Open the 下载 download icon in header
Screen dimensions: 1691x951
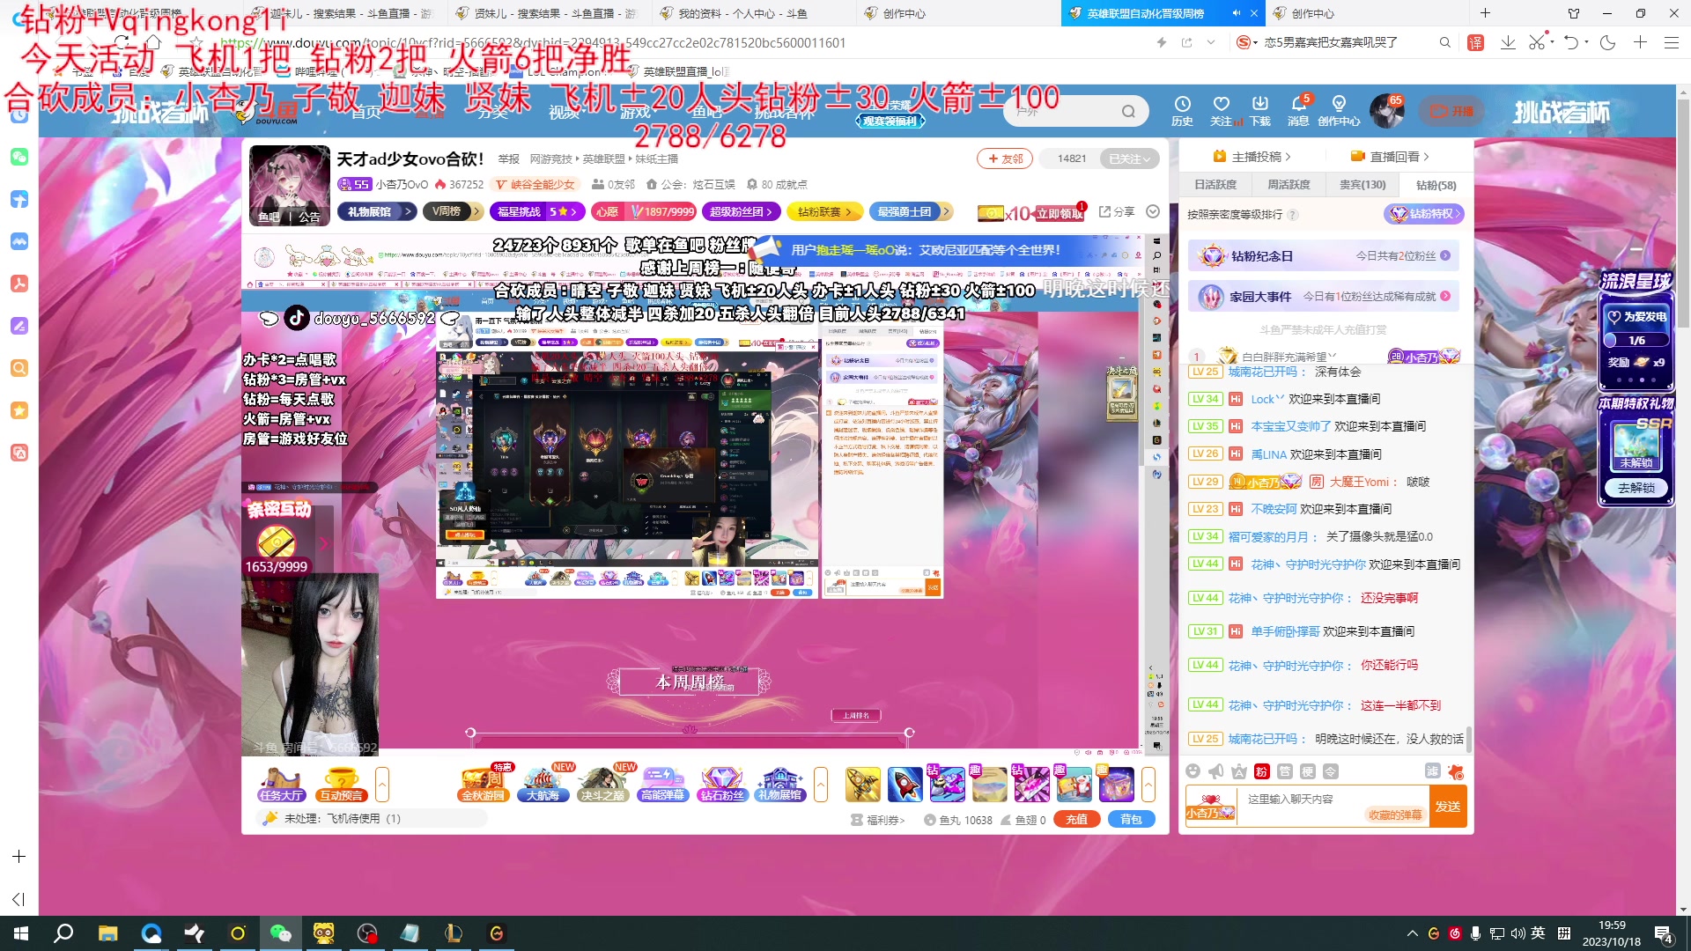(x=1260, y=111)
